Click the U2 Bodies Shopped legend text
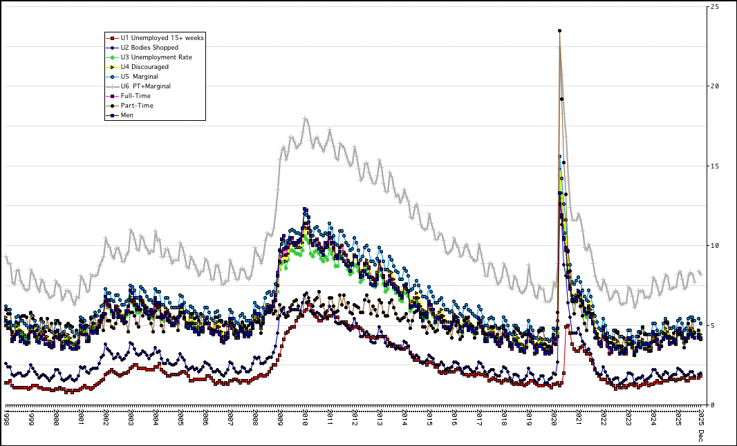737x446 pixels. tap(149, 48)
